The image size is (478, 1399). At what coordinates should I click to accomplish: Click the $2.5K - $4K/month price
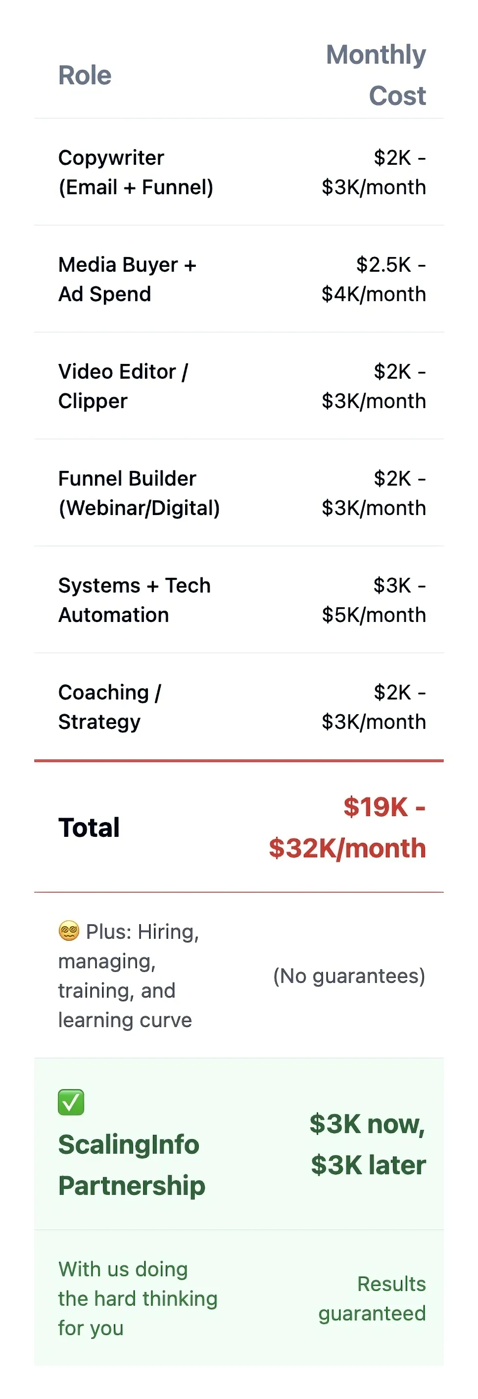pyautogui.click(x=374, y=279)
